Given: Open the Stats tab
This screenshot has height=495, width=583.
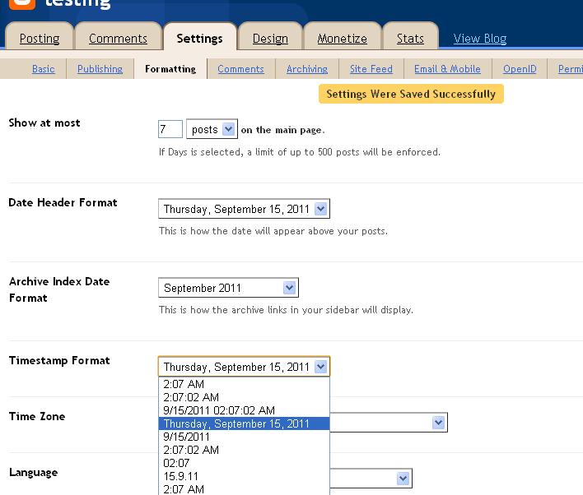Looking at the screenshot, I should click(410, 39).
